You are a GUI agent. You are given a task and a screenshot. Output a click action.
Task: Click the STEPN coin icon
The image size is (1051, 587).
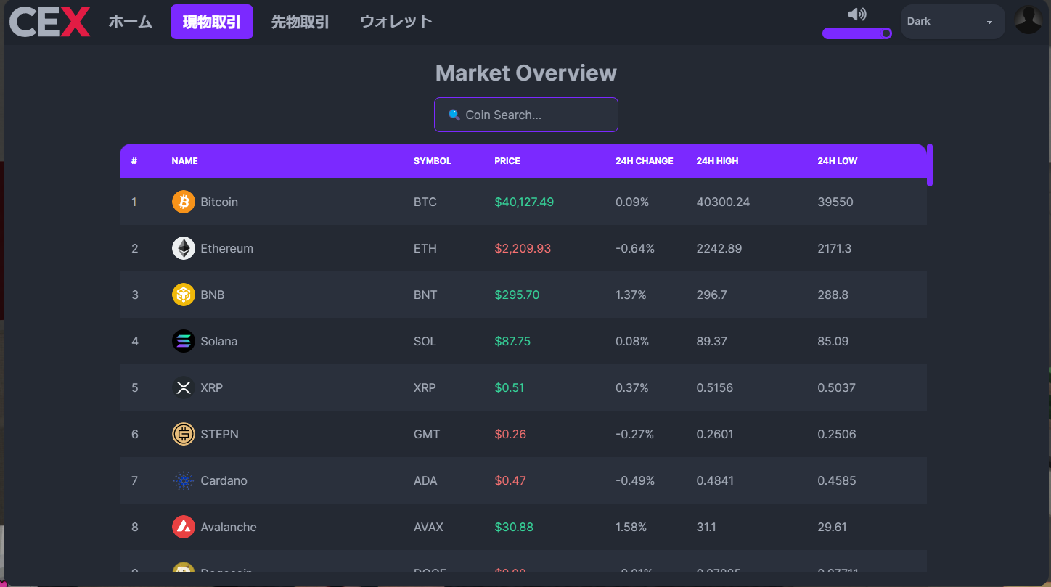[184, 434]
